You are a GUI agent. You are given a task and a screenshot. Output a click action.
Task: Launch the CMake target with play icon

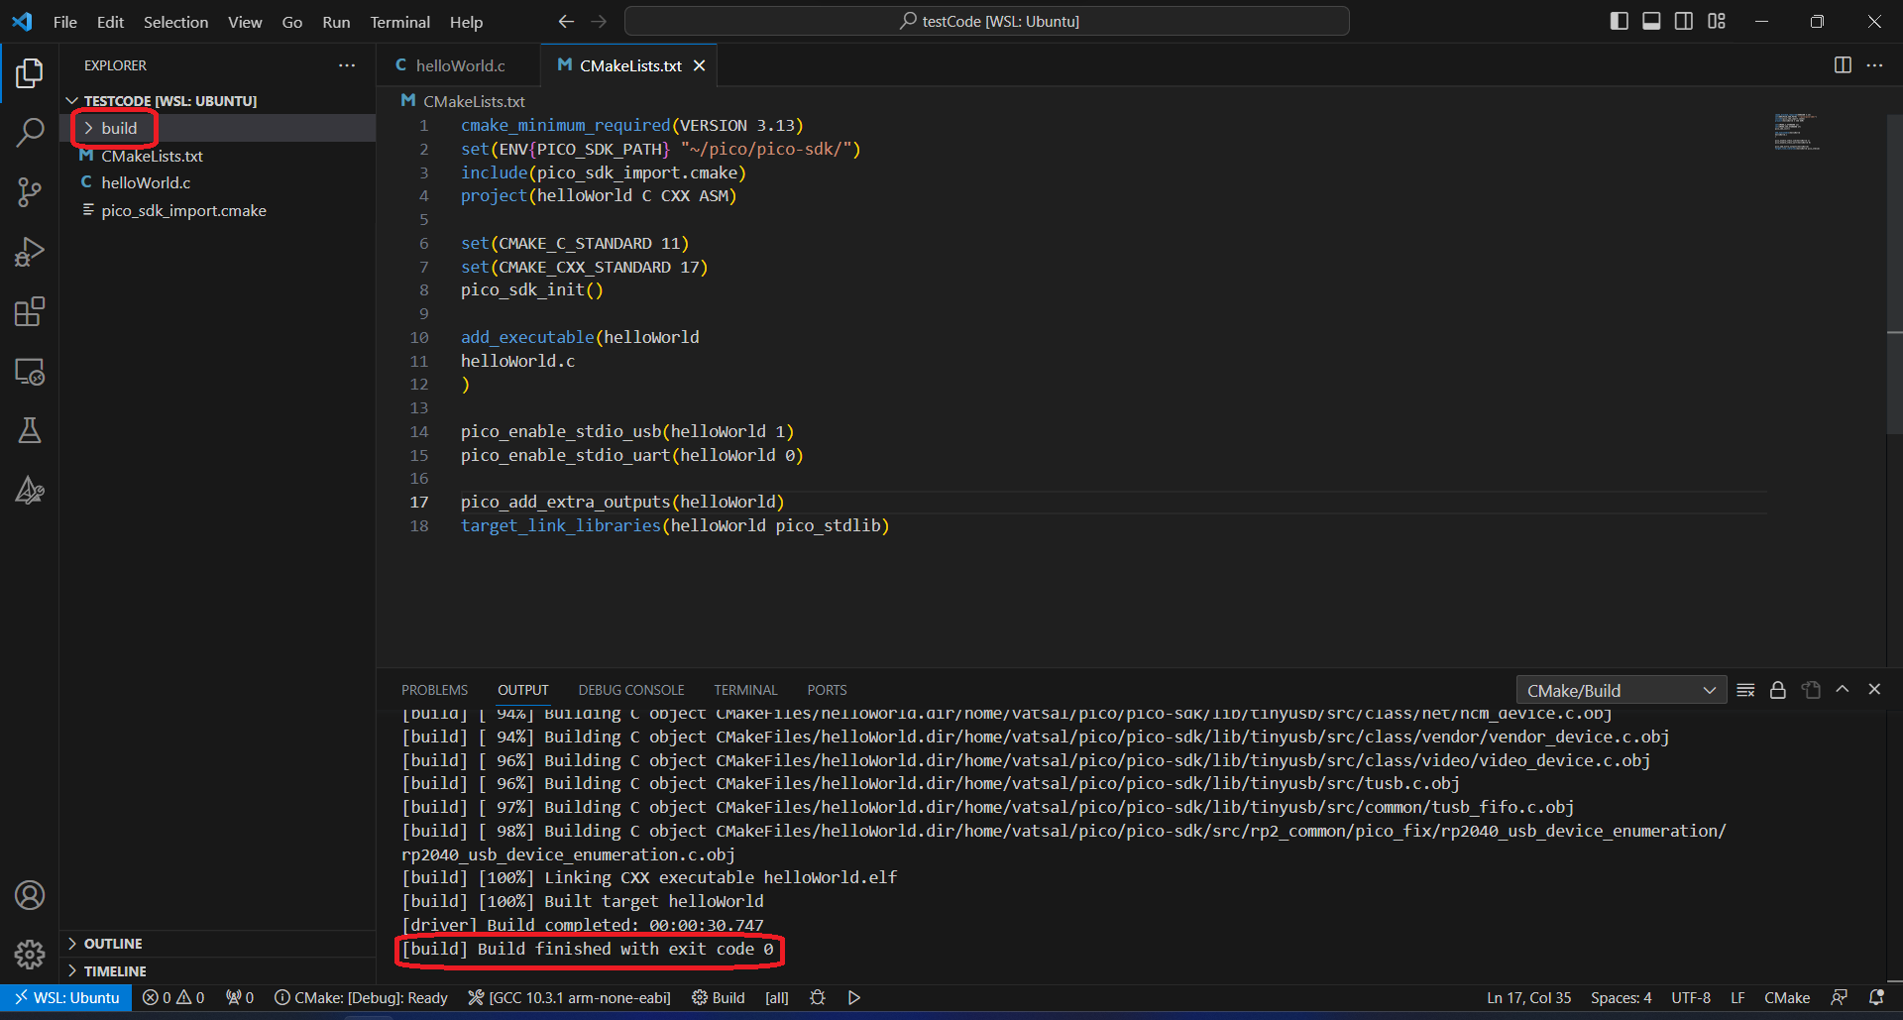click(x=854, y=998)
